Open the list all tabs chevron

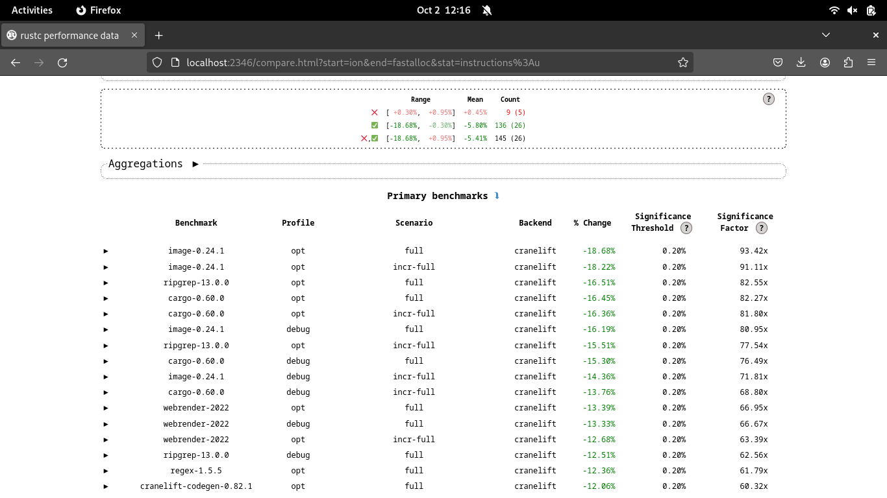826,35
